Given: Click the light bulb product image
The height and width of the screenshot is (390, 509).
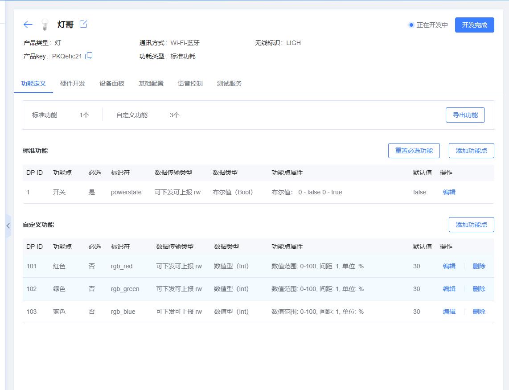Looking at the screenshot, I should [x=45, y=25].
